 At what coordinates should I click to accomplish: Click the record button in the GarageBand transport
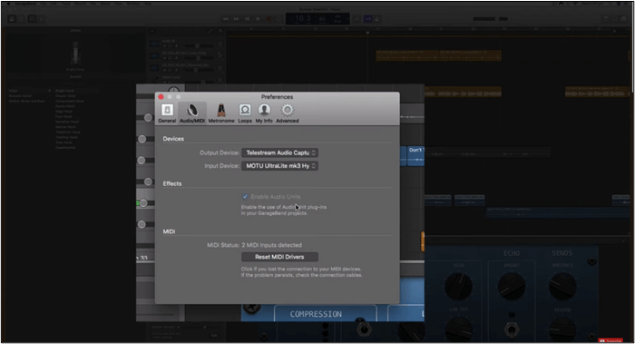(269, 19)
